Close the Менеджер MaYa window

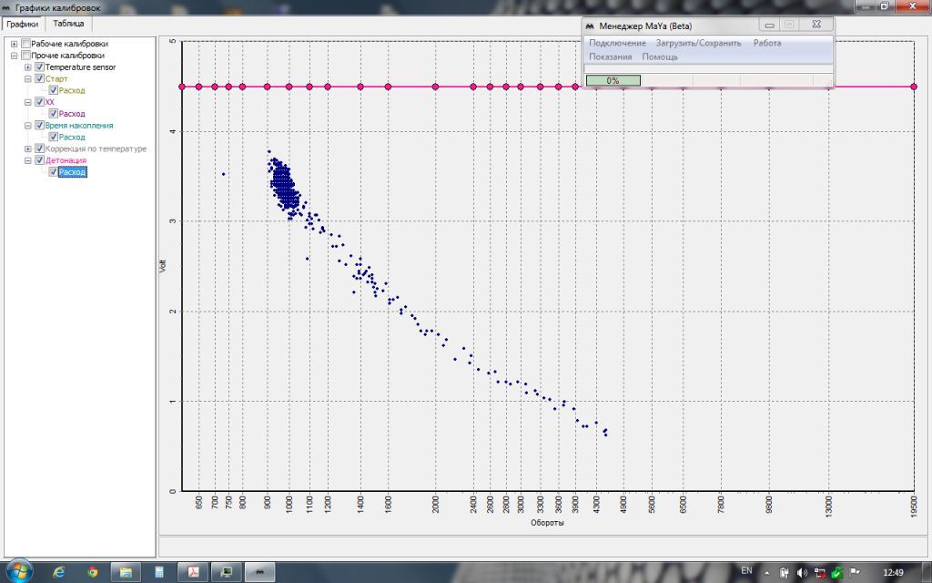pos(816,25)
